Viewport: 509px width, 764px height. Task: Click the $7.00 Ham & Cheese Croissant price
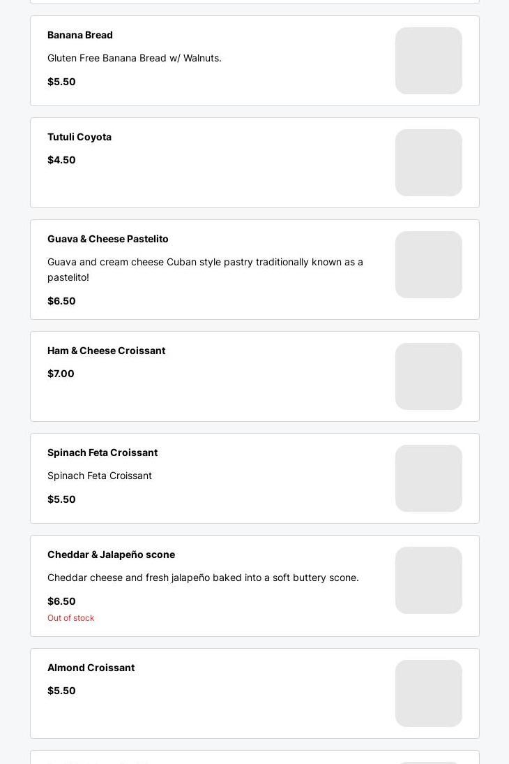[61, 374]
